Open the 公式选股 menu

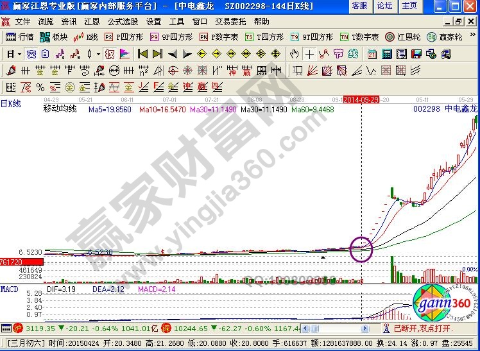tap(123, 21)
